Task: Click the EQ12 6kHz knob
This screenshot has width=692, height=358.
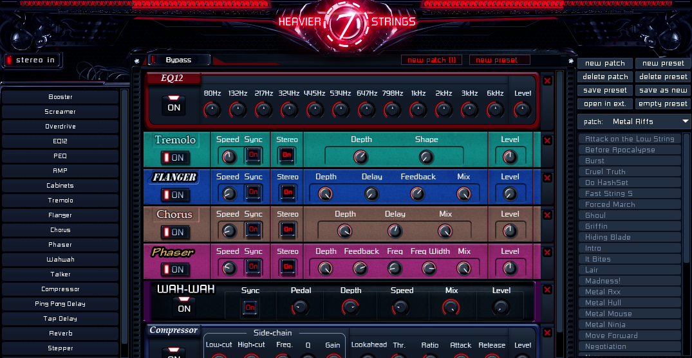Action: click(x=495, y=109)
